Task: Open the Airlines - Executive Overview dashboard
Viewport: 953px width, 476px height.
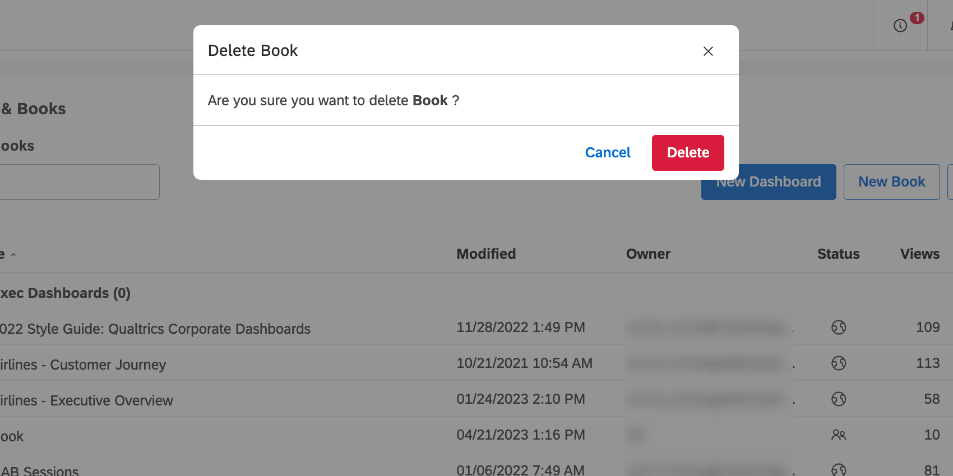Action: tap(87, 400)
